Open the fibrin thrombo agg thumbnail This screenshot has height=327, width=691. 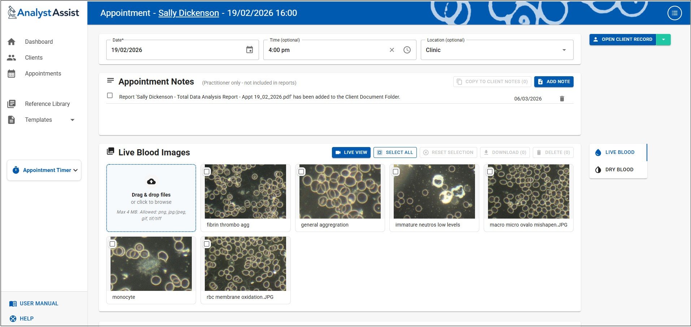pos(245,192)
